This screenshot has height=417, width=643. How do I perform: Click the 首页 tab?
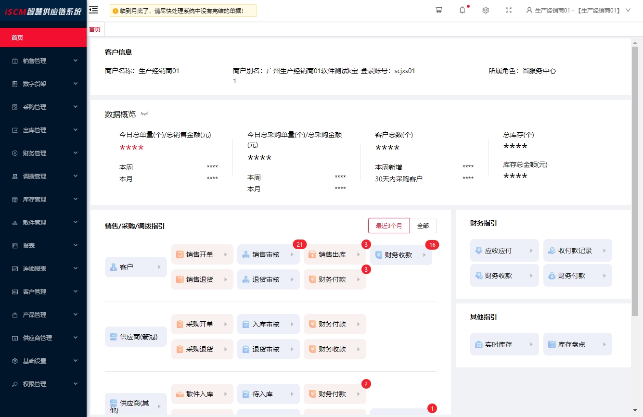[95, 29]
